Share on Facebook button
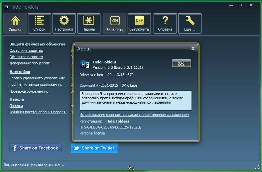This screenshot has height=172, width=262. [36, 148]
